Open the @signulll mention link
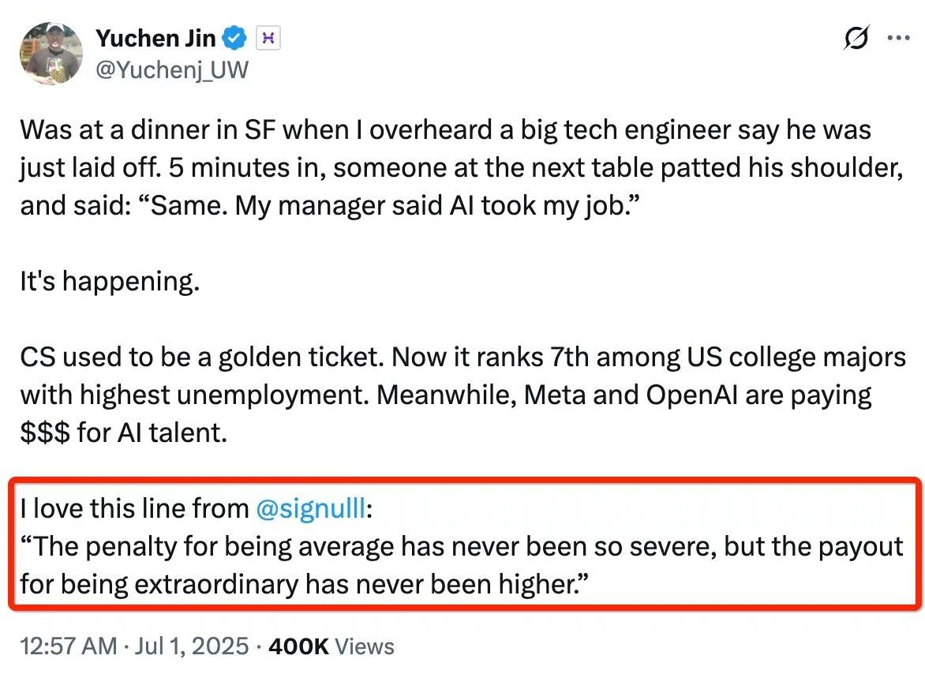This screenshot has height=674, width=925. pos(311,508)
